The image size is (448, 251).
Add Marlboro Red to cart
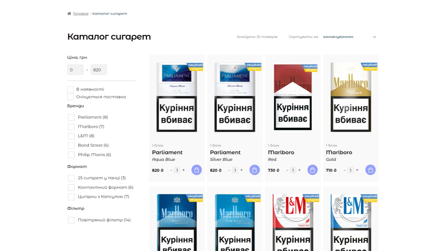[x=313, y=170]
